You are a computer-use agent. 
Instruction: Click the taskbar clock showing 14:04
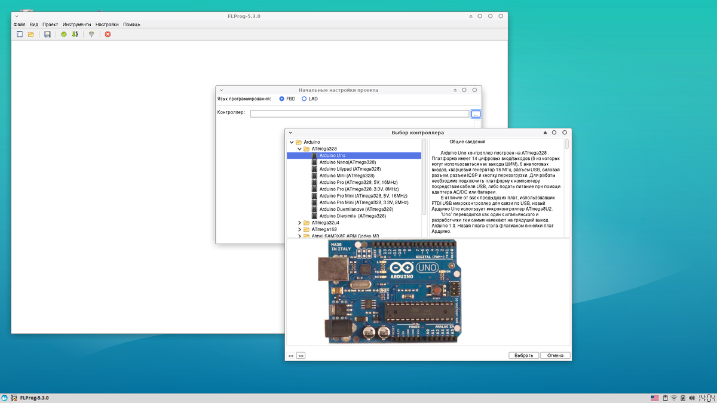coord(707,398)
